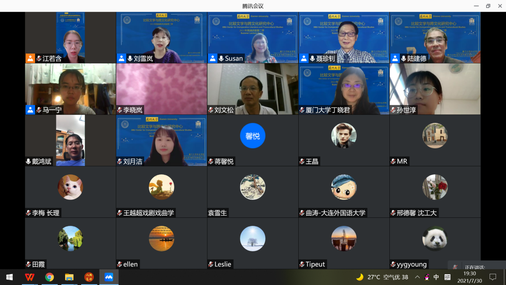506x285 pixels.
Task: Open WPS Office from the taskbar
Action: (x=29, y=277)
